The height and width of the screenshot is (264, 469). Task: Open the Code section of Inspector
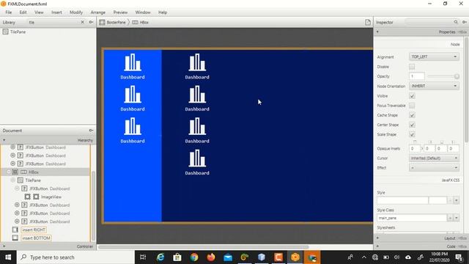coord(421,246)
